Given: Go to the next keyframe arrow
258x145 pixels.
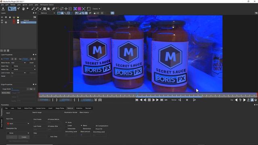Looking at the screenshot, I should coord(245,100).
